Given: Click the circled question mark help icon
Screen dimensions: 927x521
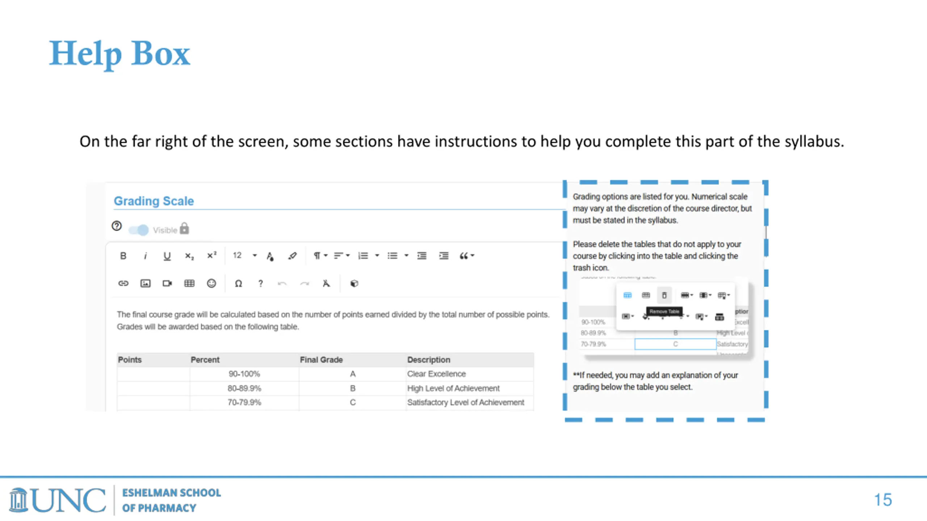Looking at the screenshot, I should pyautogui.click(x=117, y=226).
